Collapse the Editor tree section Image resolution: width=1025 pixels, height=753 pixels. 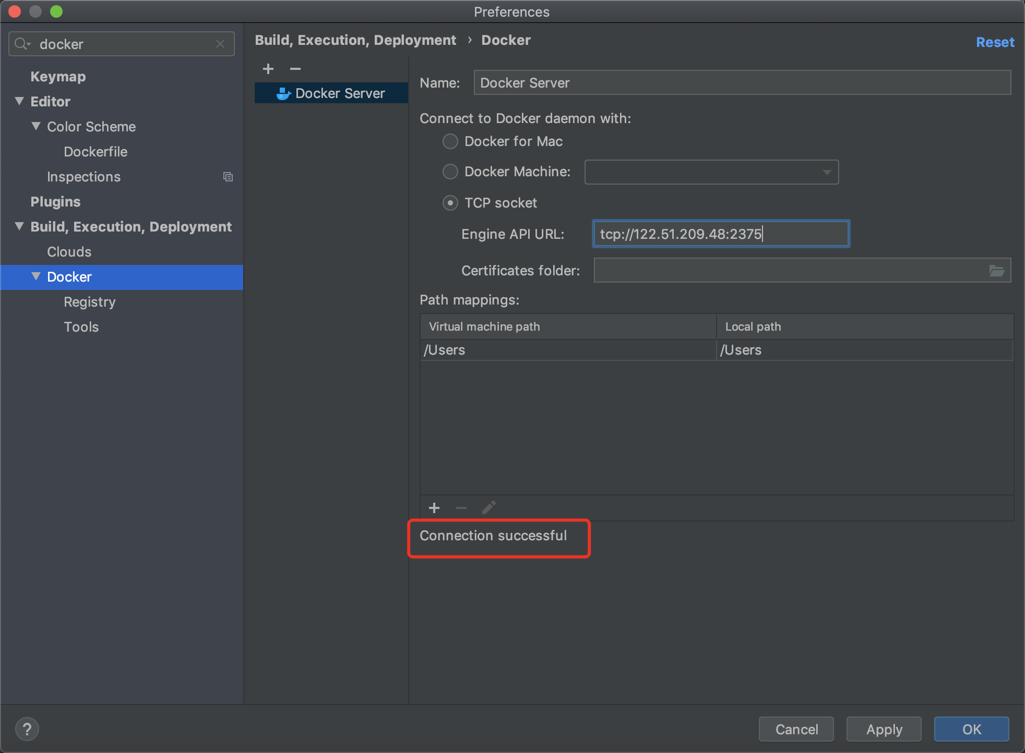(x=20, y=101)
